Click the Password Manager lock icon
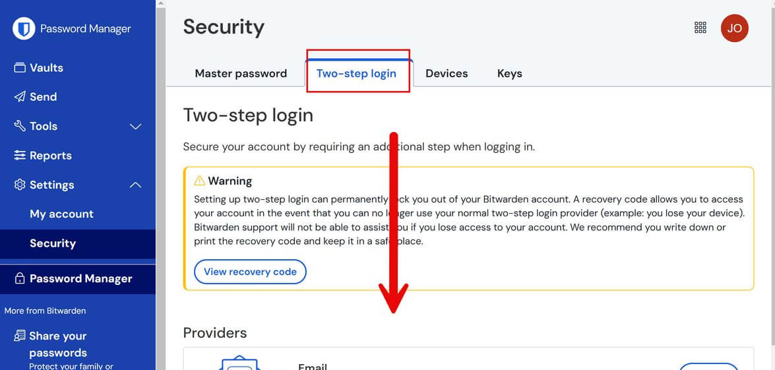775x370 pixels. coord(20,278)
